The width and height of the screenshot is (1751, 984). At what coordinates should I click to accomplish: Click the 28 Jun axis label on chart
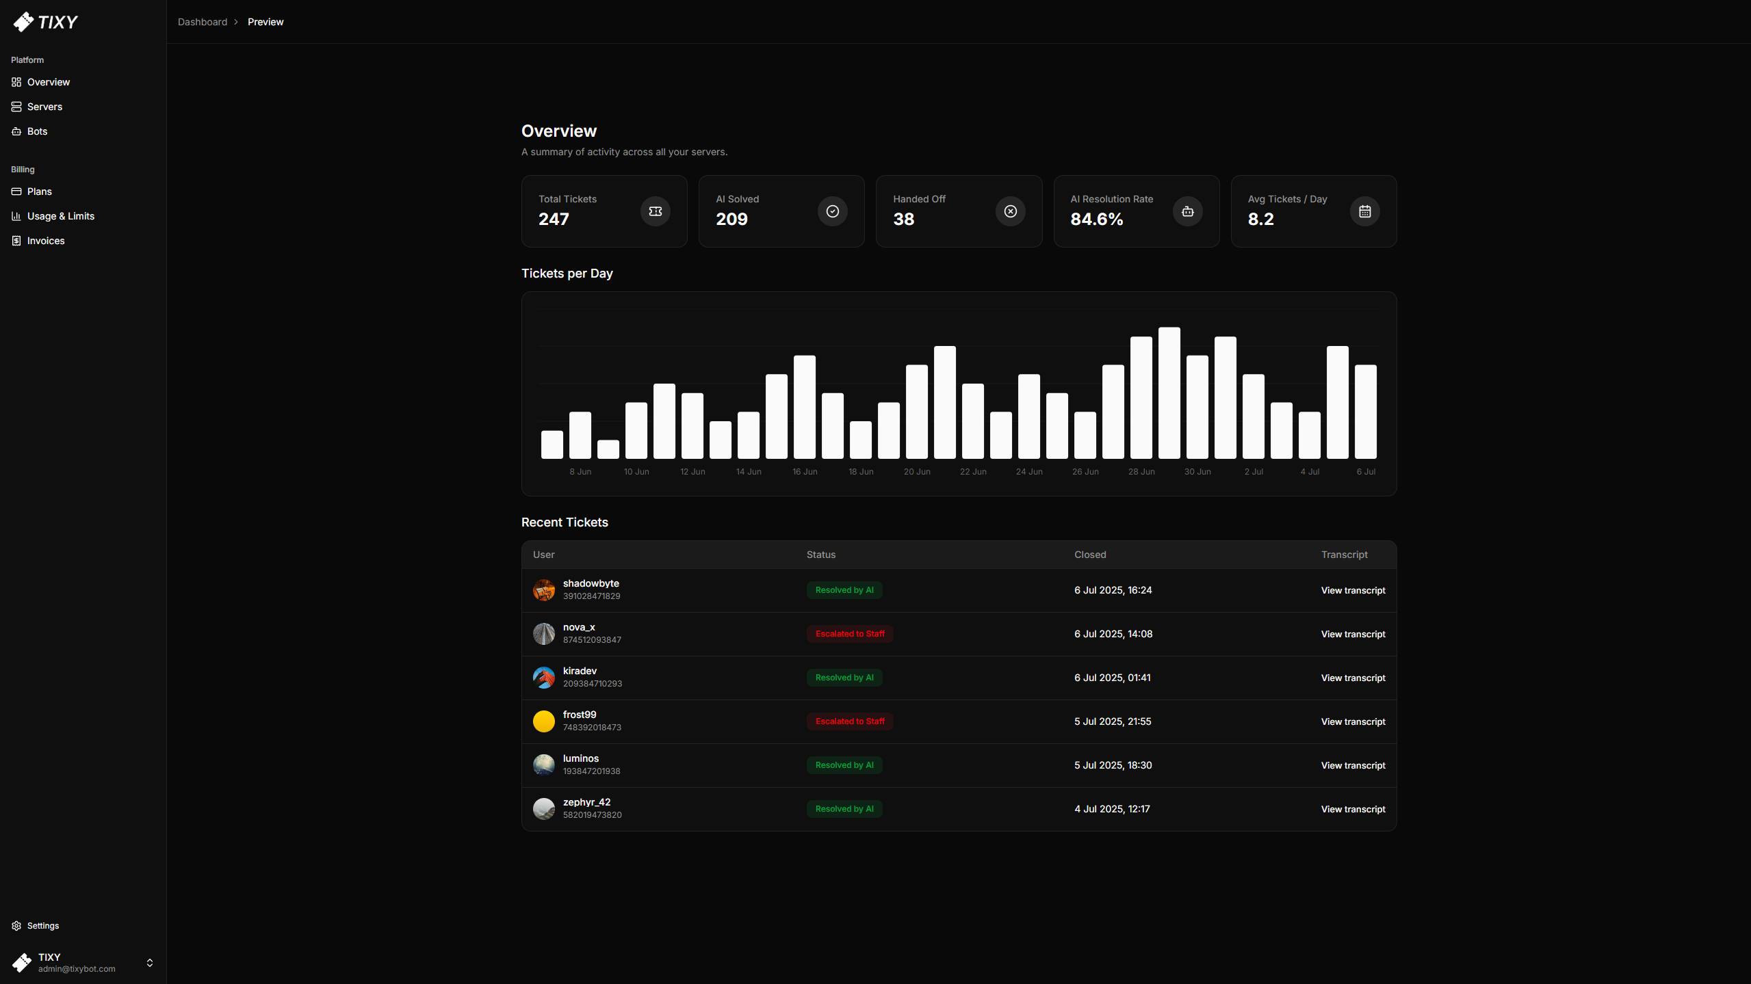(1141, 472)
